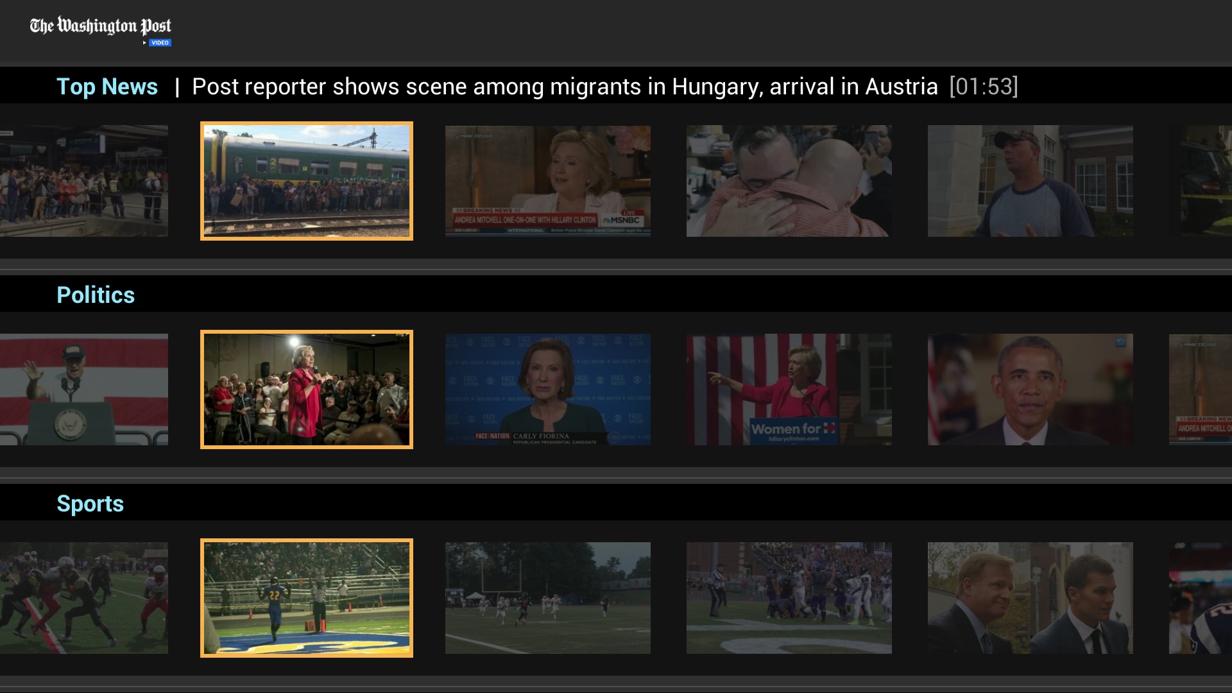Select the Sports category heading
This screenshot has width=1232, height=693.
point(90,504)
